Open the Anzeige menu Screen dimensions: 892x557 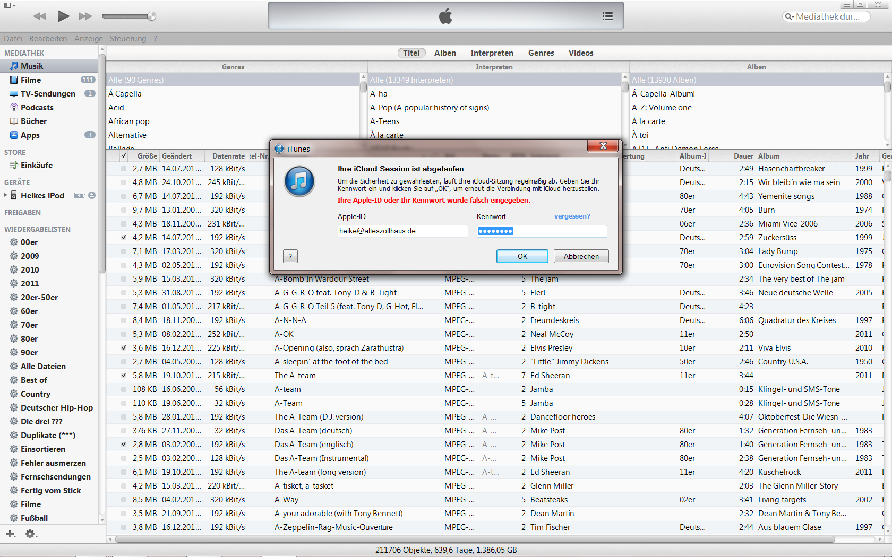(x=89, y=39)
